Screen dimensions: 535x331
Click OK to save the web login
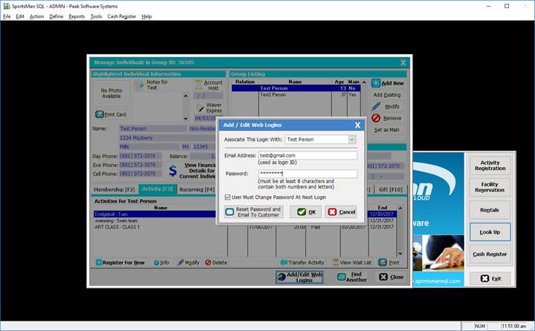(x=305, y=212)
